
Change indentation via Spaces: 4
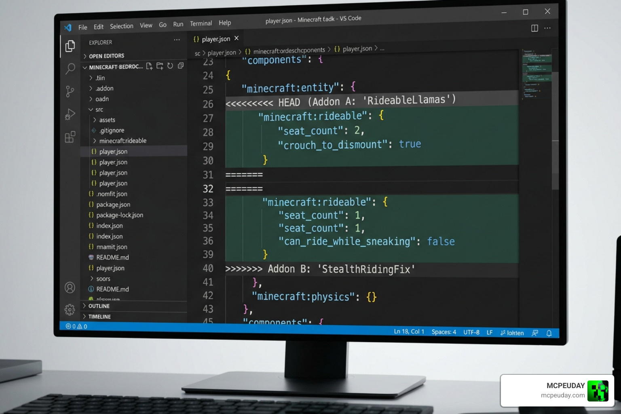point(444,332)
